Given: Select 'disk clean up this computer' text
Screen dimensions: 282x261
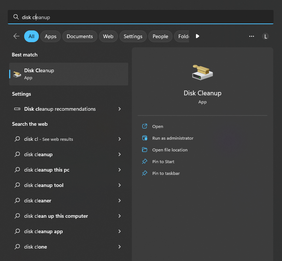Looking at the screenshot, I should [x=56, y=216].
